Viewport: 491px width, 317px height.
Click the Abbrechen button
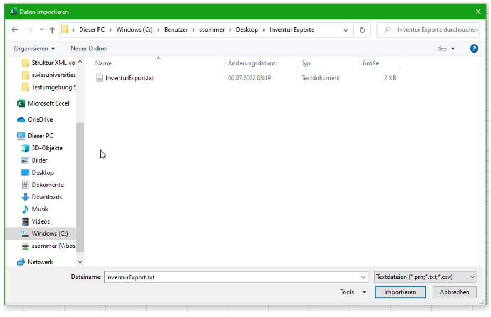454,292
